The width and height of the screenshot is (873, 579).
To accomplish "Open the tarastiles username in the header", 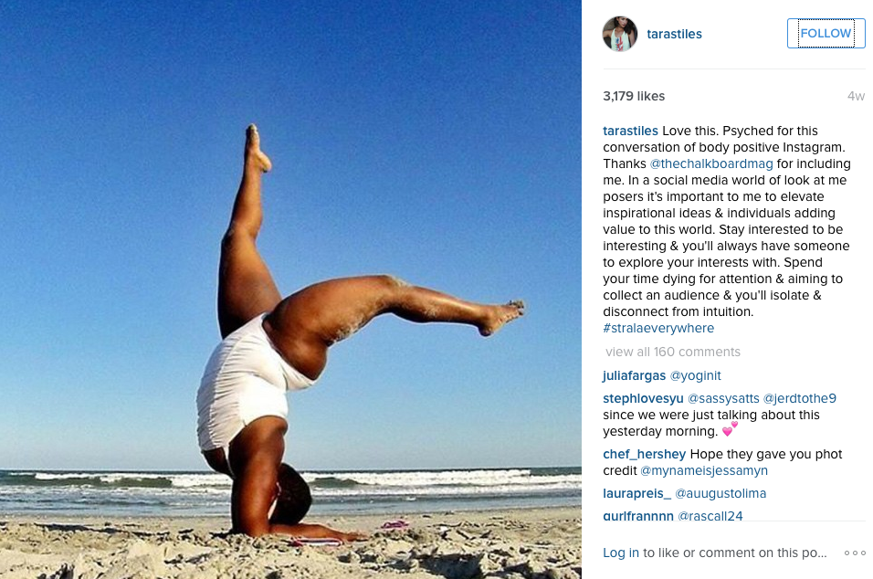I will [674, 34].
